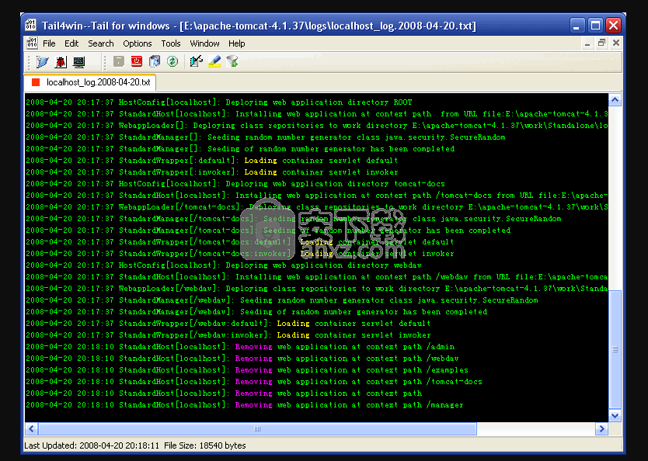Click the Tail4win app icon in title bar

coord(30,25)
